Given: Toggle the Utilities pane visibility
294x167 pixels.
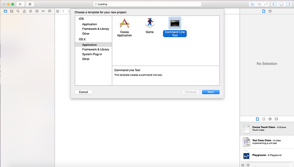Looking at the screenshot, I should click(x=288, y=4).
